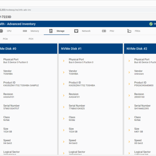Viewport: 156px width, 156px height.
Task: Expand Class chevron in NVMe Disk #1
Action: (64, 119)
